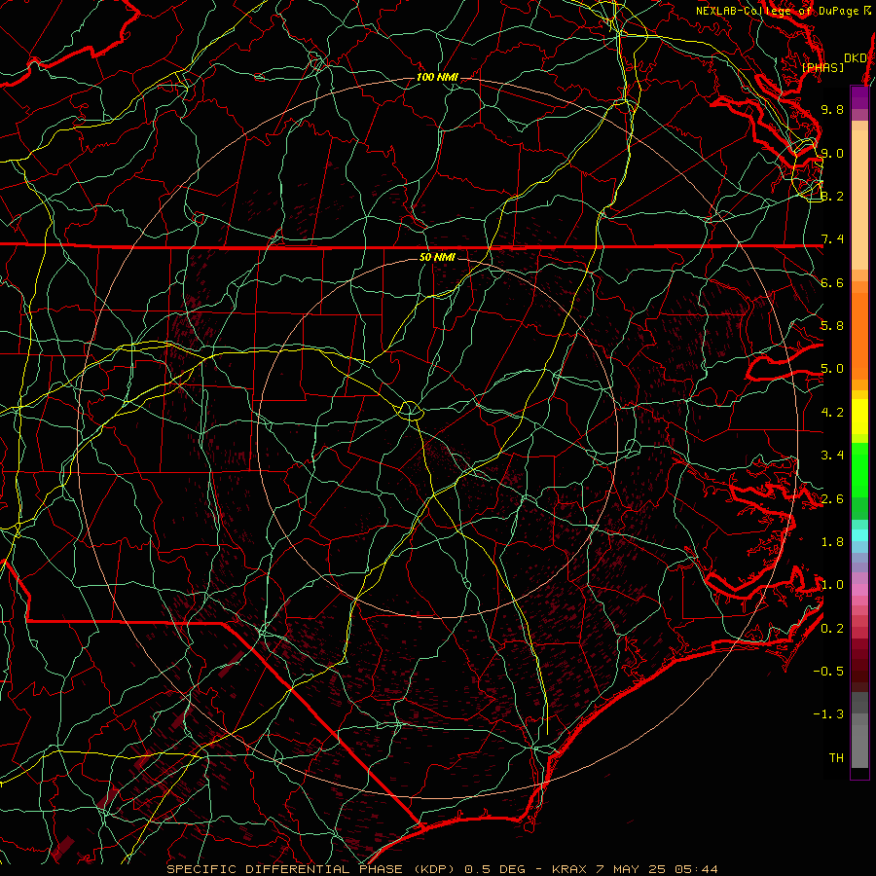Click the 2.6 value on the scale
Screen dimensions: 876x876
click(x=832, y=499)
